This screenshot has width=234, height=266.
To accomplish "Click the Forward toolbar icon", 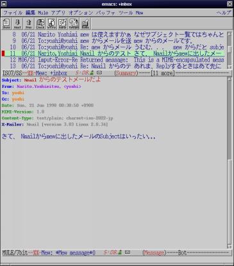I will [74, 24].
